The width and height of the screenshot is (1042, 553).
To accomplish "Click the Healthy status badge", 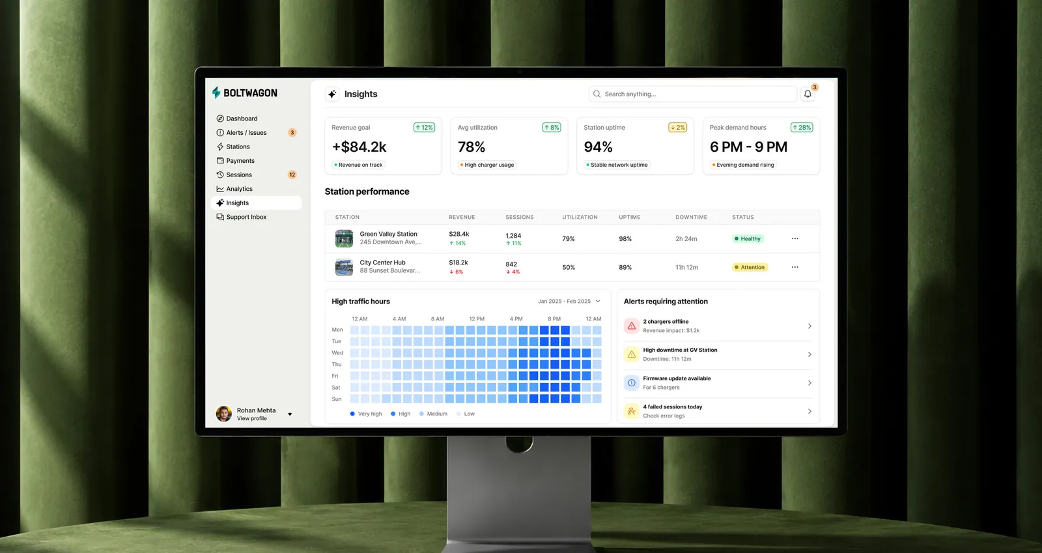I will [x=748, y=238].
